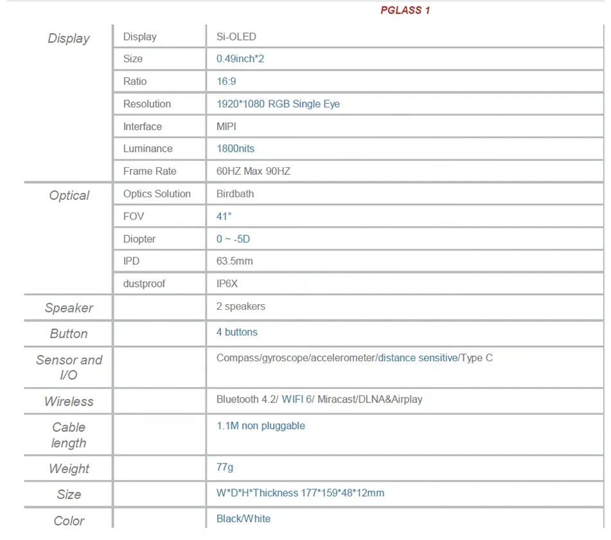
Task: Select '60HZ Max 90HZ' frame rate
Action: [253, 171]
